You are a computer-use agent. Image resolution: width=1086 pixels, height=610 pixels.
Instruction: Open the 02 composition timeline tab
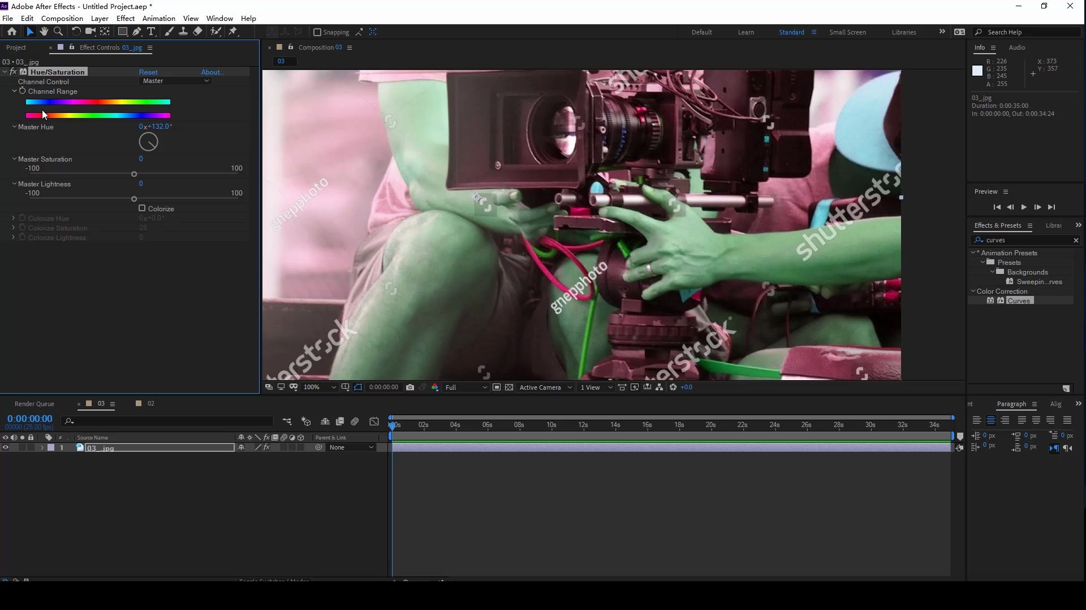tap(151, 404)
